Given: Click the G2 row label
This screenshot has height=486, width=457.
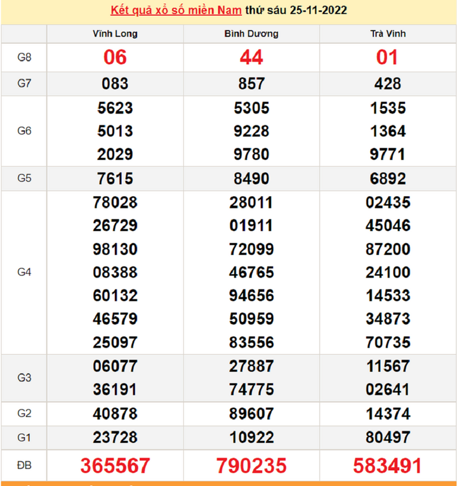Looking at the screenshot, I should point(24,414).
